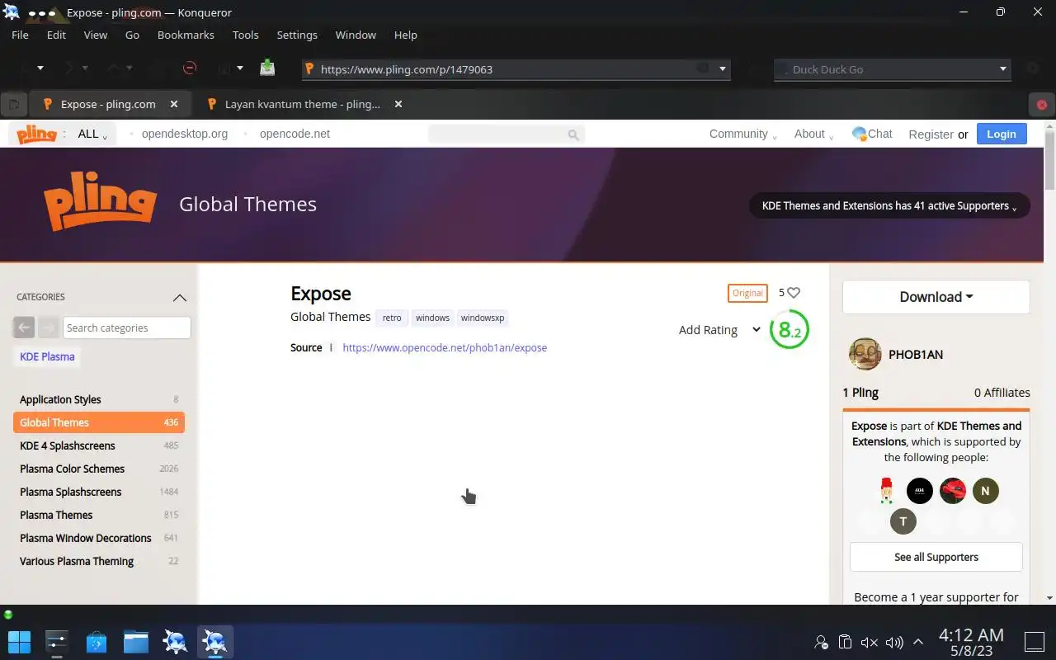The height and width of the screenshot is (660, 1056).
Task: Expand the KDE Themes active Supporters pill
Action: point(889,205)
